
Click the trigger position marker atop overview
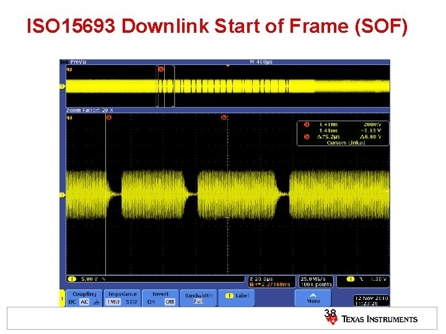click(x=228, y=66)
